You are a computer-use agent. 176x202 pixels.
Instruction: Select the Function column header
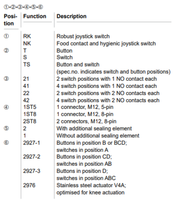point(35,16)
